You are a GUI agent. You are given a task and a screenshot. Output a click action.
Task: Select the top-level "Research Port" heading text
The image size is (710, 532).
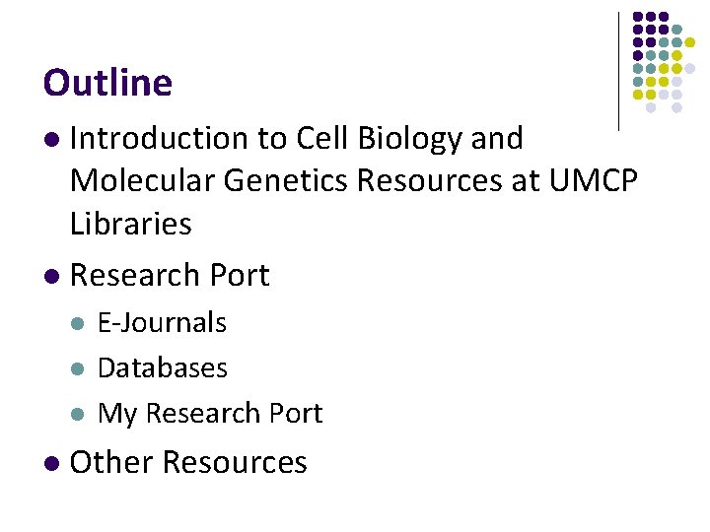click(x=170, y=276)
